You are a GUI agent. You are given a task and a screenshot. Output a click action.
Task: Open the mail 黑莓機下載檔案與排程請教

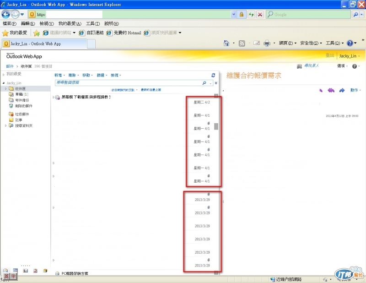[x=86, y=97]
